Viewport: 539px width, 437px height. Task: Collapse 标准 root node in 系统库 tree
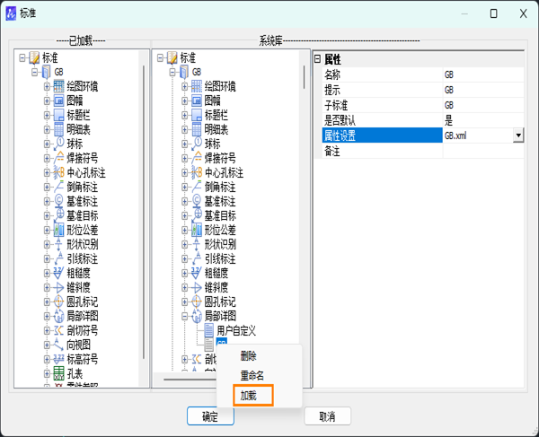click(x=160, y=57)
